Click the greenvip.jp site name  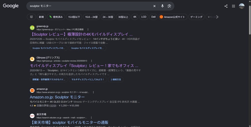coord(42,26)
